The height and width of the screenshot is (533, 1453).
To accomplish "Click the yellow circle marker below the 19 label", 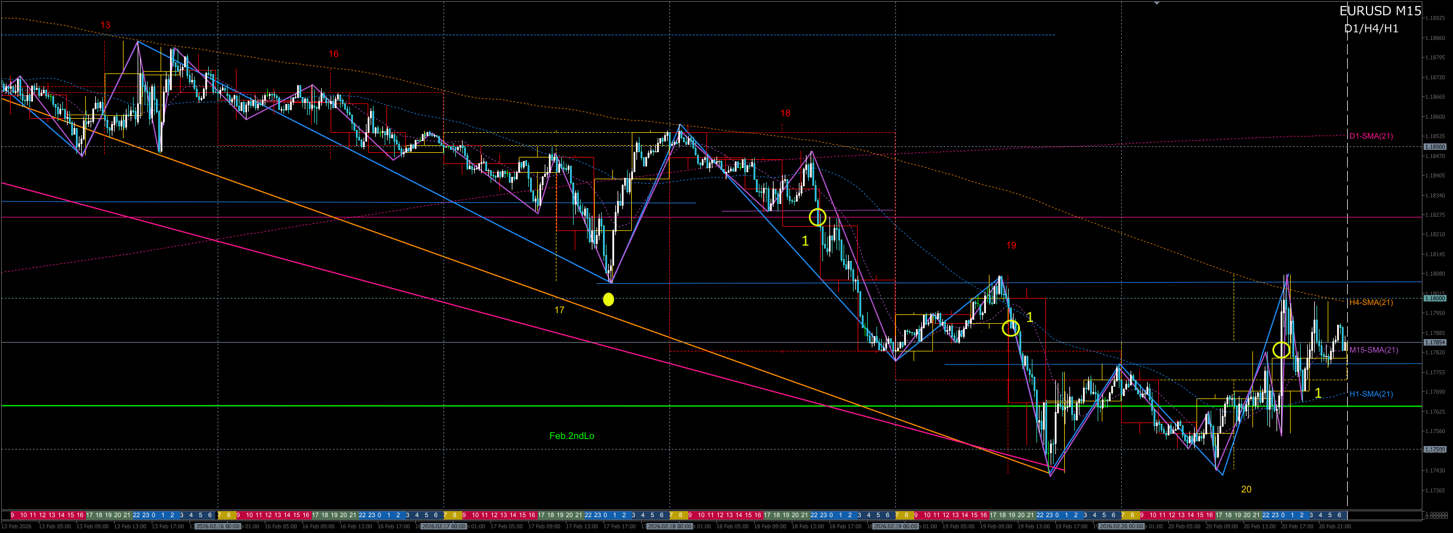I will (1011, 328).
